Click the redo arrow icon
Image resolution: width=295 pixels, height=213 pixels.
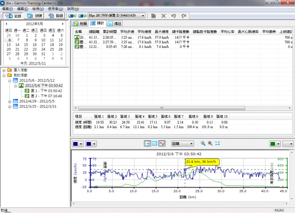(183, 16)
